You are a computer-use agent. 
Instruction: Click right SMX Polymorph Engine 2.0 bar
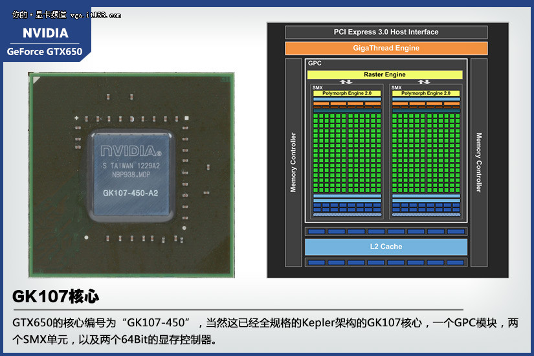coord(426,93)
